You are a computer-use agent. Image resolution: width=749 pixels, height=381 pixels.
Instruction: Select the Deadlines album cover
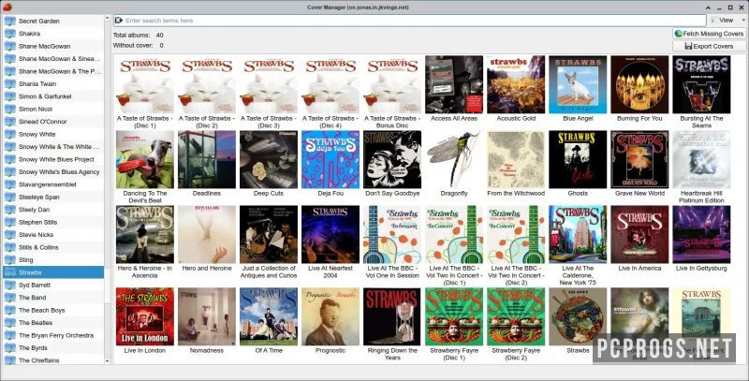[x=207, y=159]
